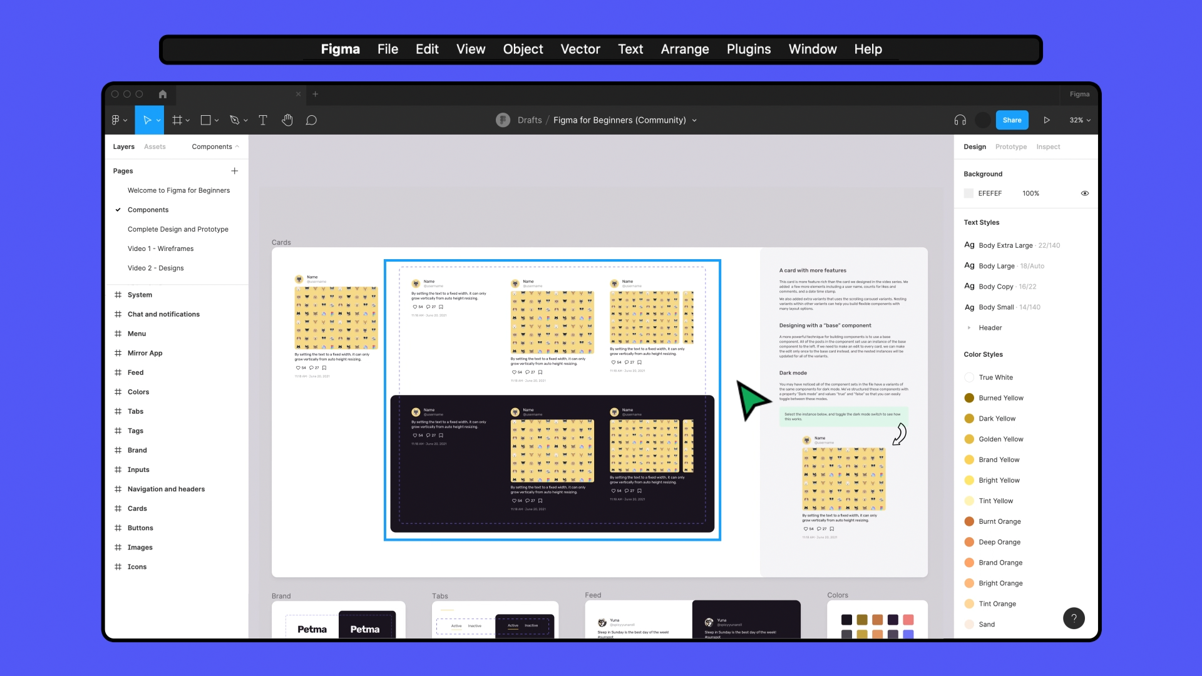Image resolution: width=1202 pixels, height=676 pixels.
Task: Start audio conversation with headphones icon
Action: point(960,120)
